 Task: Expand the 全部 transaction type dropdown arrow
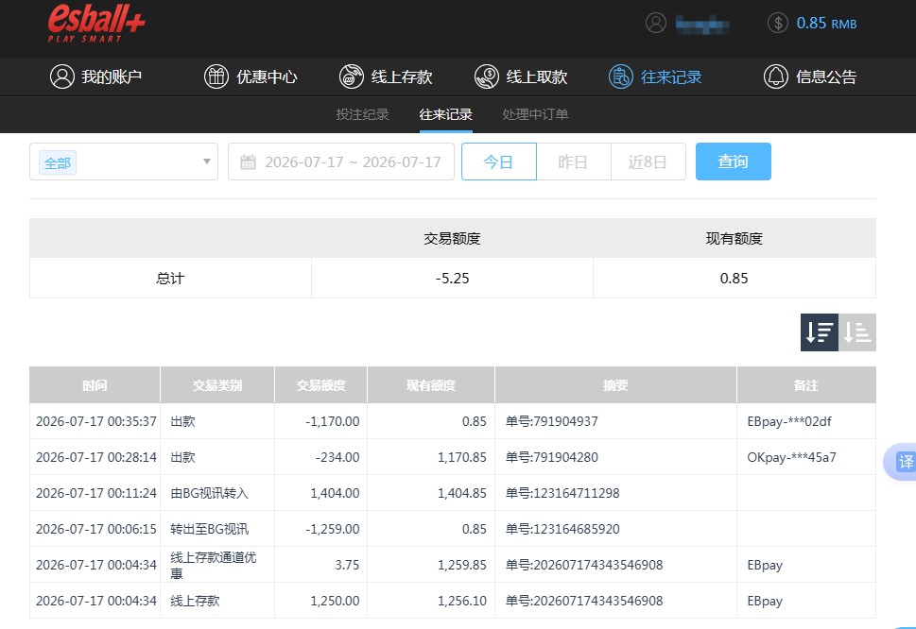coord(207,161)
